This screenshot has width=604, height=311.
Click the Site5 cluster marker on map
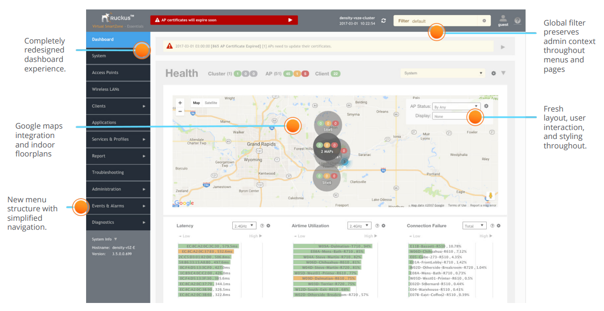pos(328,124)
